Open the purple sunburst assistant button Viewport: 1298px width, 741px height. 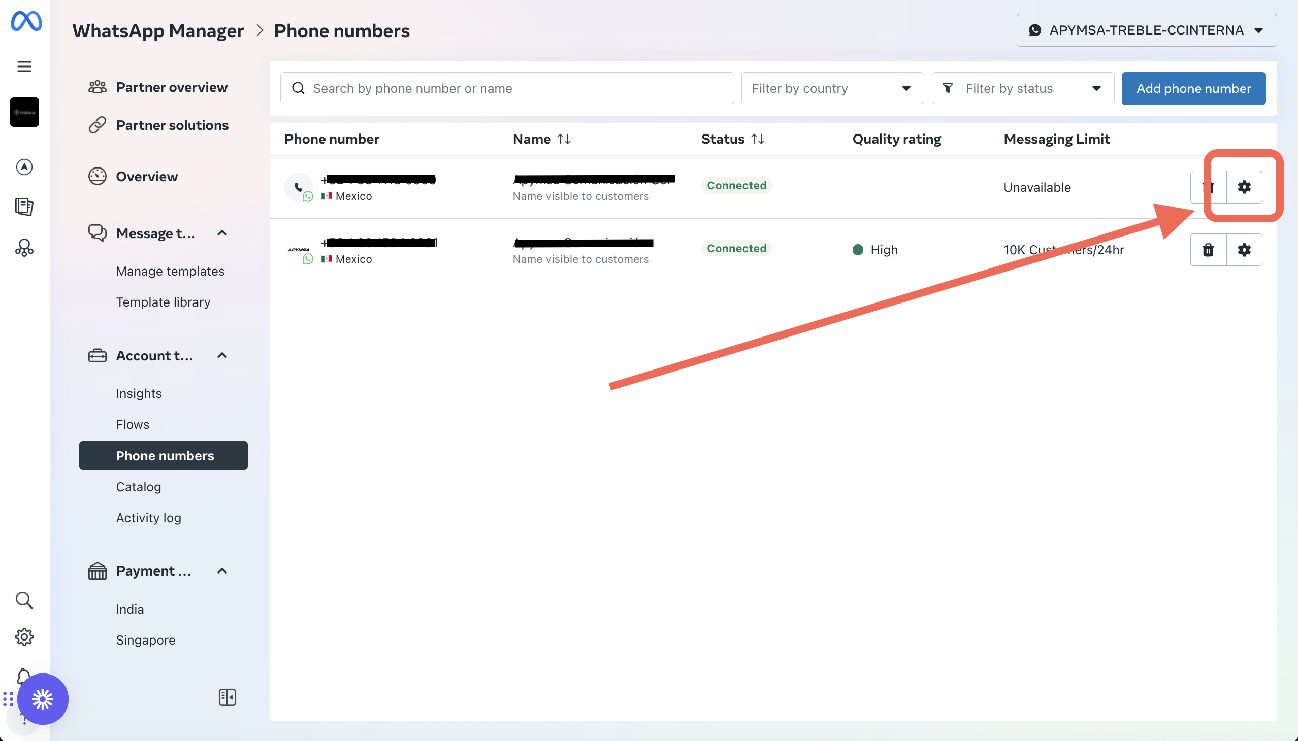pyautogui.click(x=43, y=699)
